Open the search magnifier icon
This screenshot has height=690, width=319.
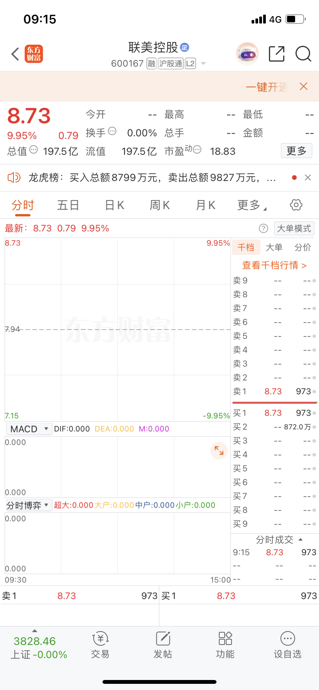click(x=303, y=54)
